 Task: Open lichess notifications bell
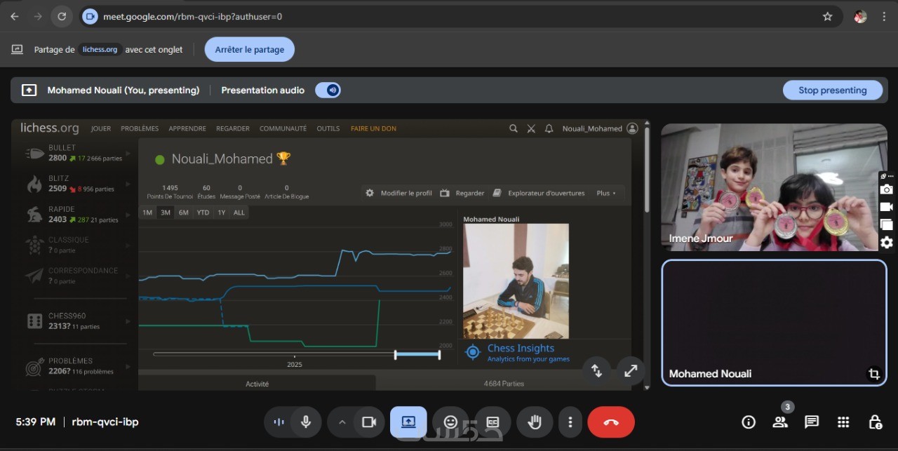point(549,128)
